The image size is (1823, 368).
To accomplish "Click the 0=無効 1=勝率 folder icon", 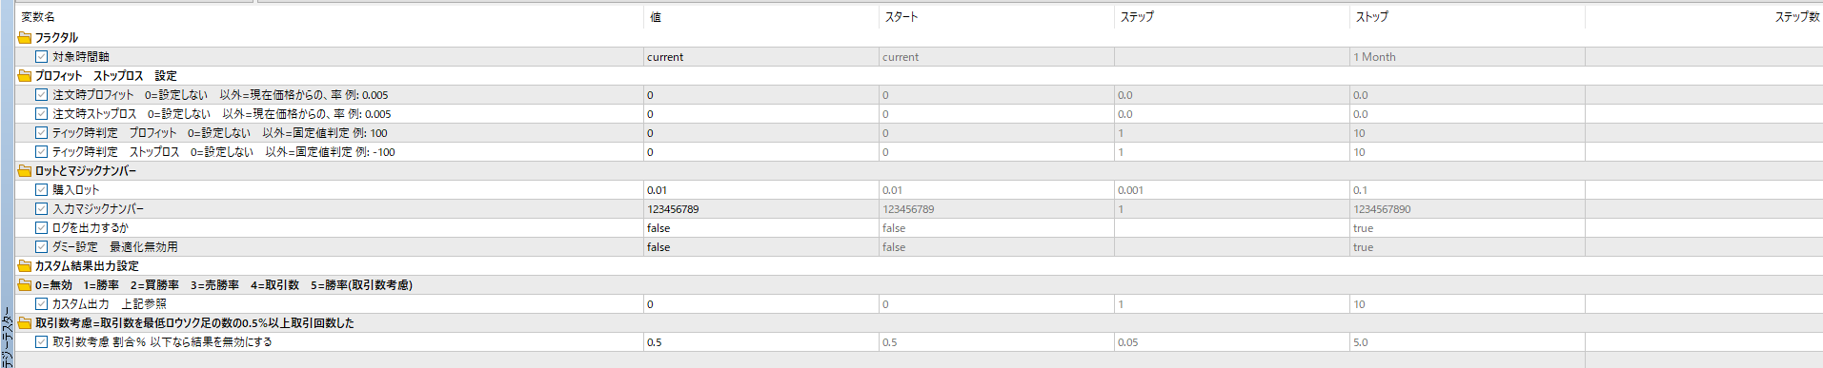I will point(25,285).
